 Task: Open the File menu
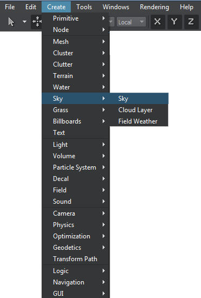point(10,7)
